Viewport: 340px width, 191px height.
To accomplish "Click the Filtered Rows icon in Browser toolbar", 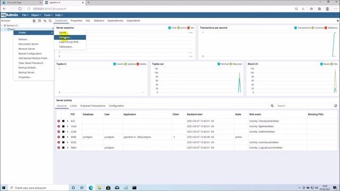I will point(45,21).
